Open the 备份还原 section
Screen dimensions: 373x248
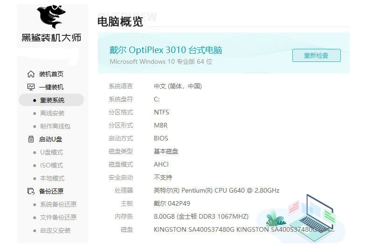point(51,191)
